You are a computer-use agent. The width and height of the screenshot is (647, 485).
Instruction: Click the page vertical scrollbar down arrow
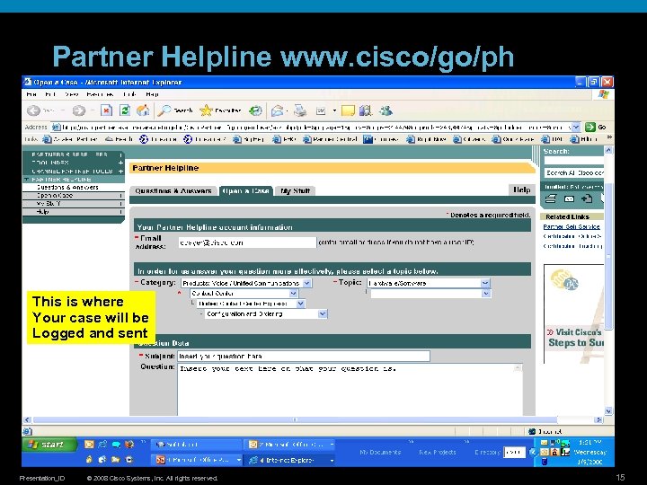[x=608, y=410]
